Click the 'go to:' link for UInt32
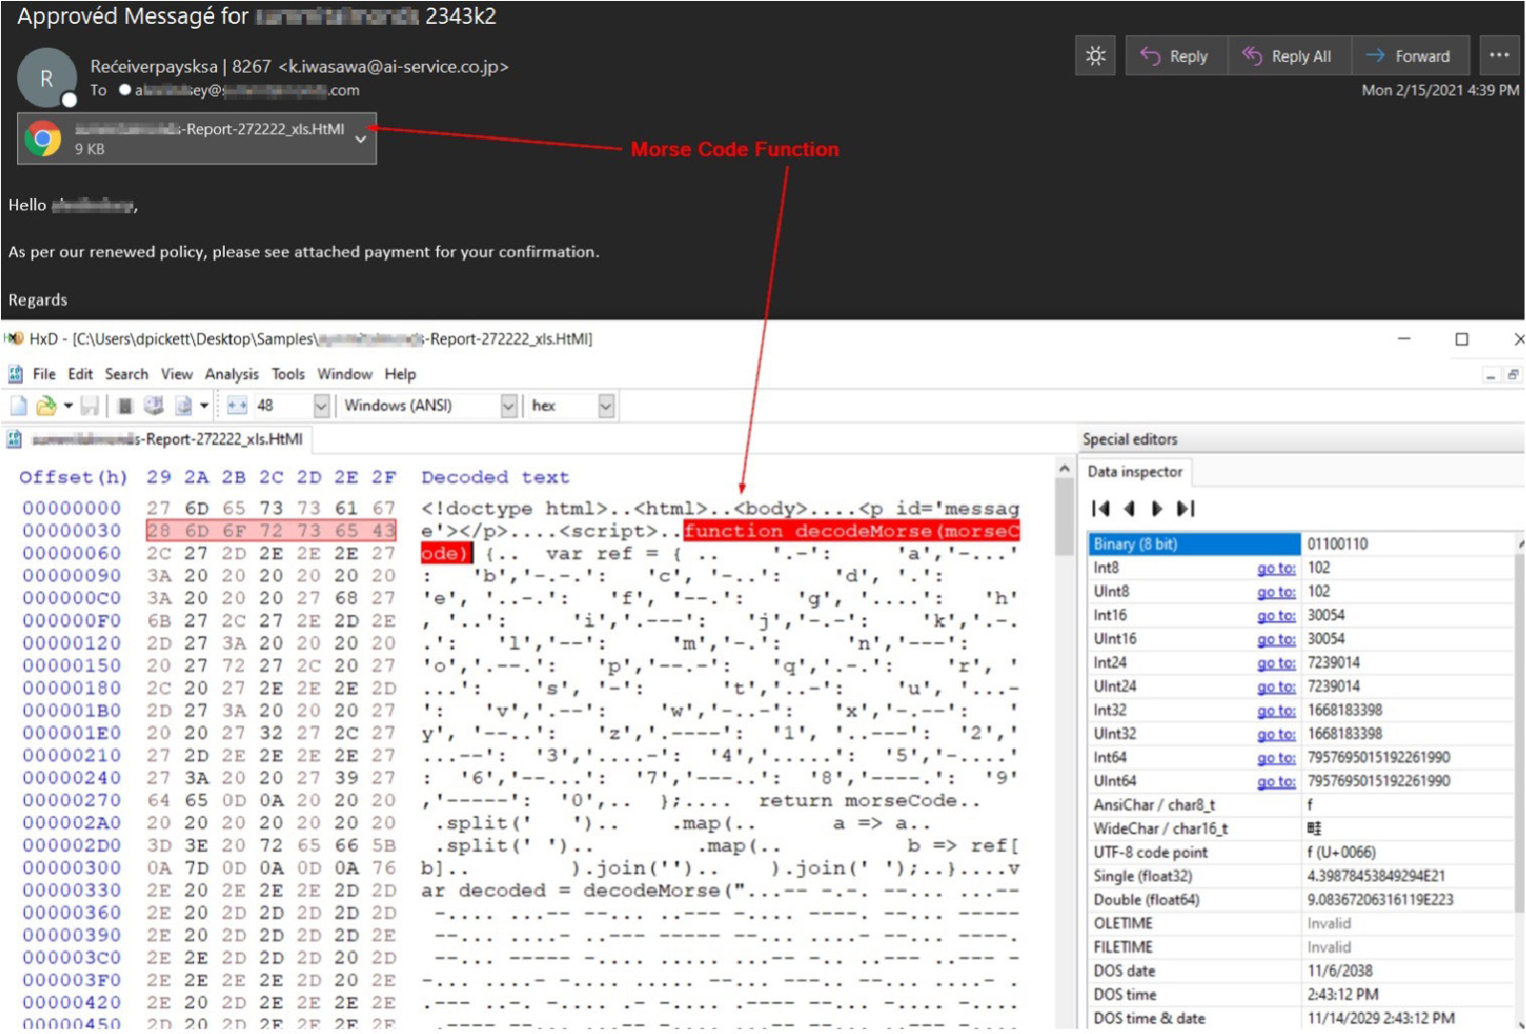1526x1034 pixels. tap(1276, 735)
